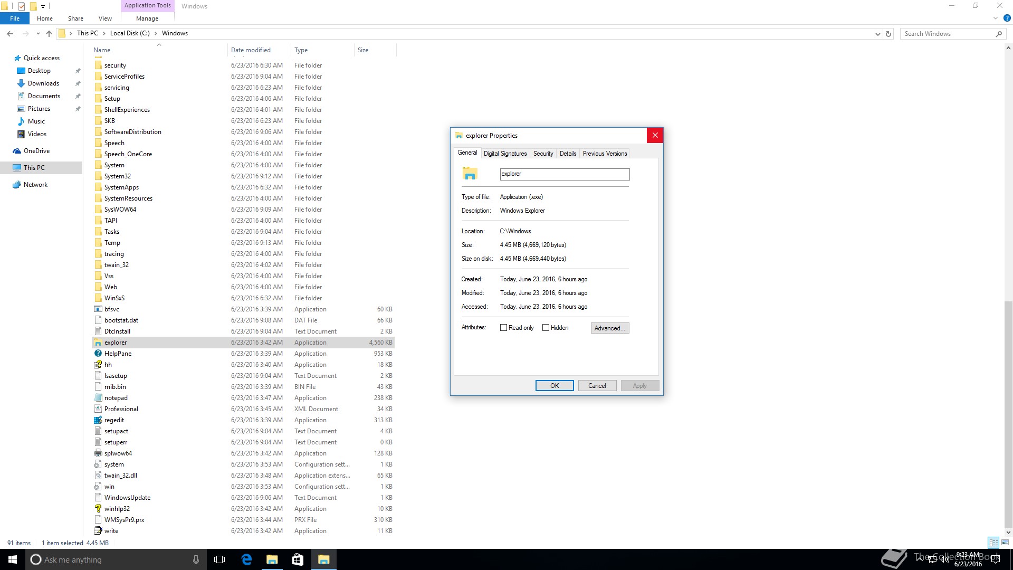Select the WMSysPr9.prx file
The height and width of the screenshot is (570, 1013).
(x=243, y=520)
